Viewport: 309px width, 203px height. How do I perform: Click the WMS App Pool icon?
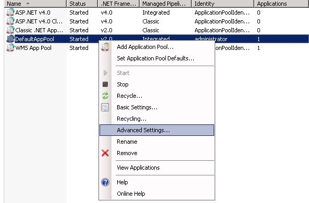tap(10, 48)
